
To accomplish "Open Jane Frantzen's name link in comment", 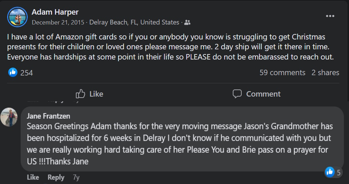I will click(48, 116).
